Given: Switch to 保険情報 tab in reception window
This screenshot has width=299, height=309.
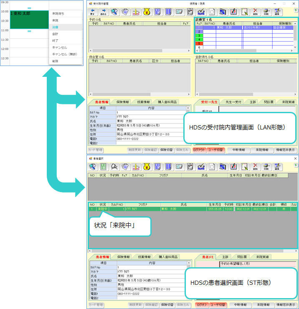Looking at the screenshot, I should tap(122, 102).
